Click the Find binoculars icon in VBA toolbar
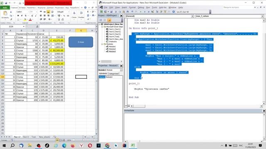The width and height of the screenshot is (266, 149). tap(128, 12)
